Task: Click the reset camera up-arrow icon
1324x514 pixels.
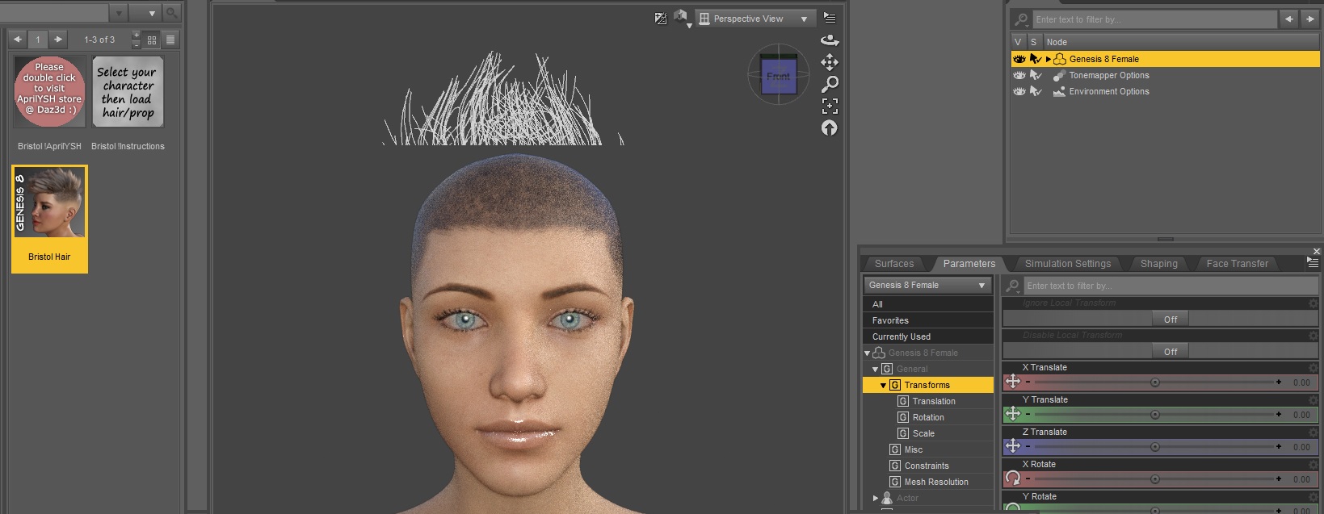Action: point(830,127)
